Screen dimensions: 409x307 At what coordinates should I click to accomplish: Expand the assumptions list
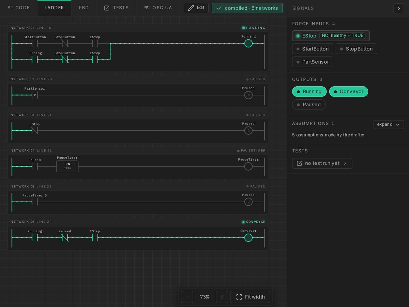[389, 124]
